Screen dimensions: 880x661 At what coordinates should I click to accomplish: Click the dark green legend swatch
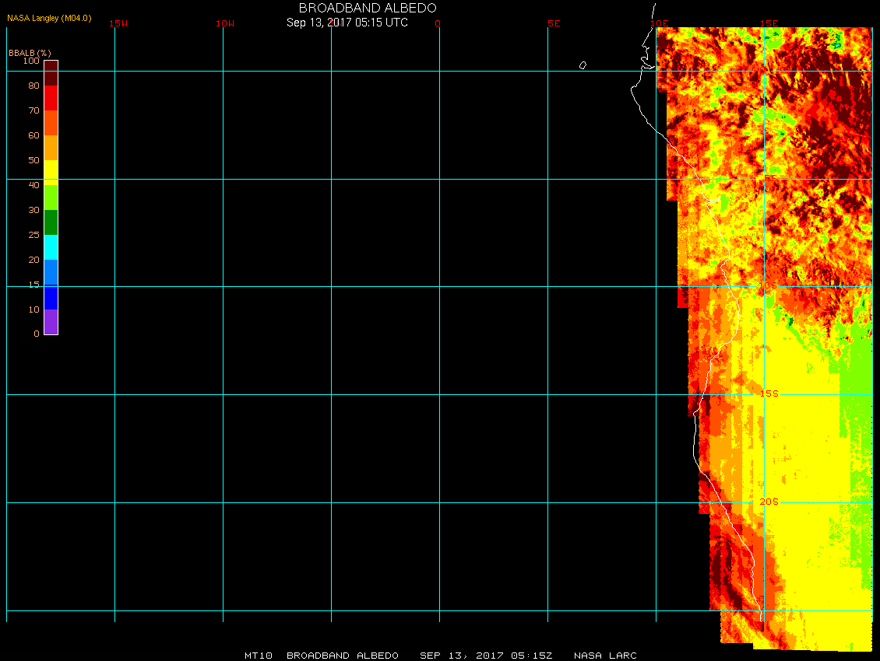point(51,222)
